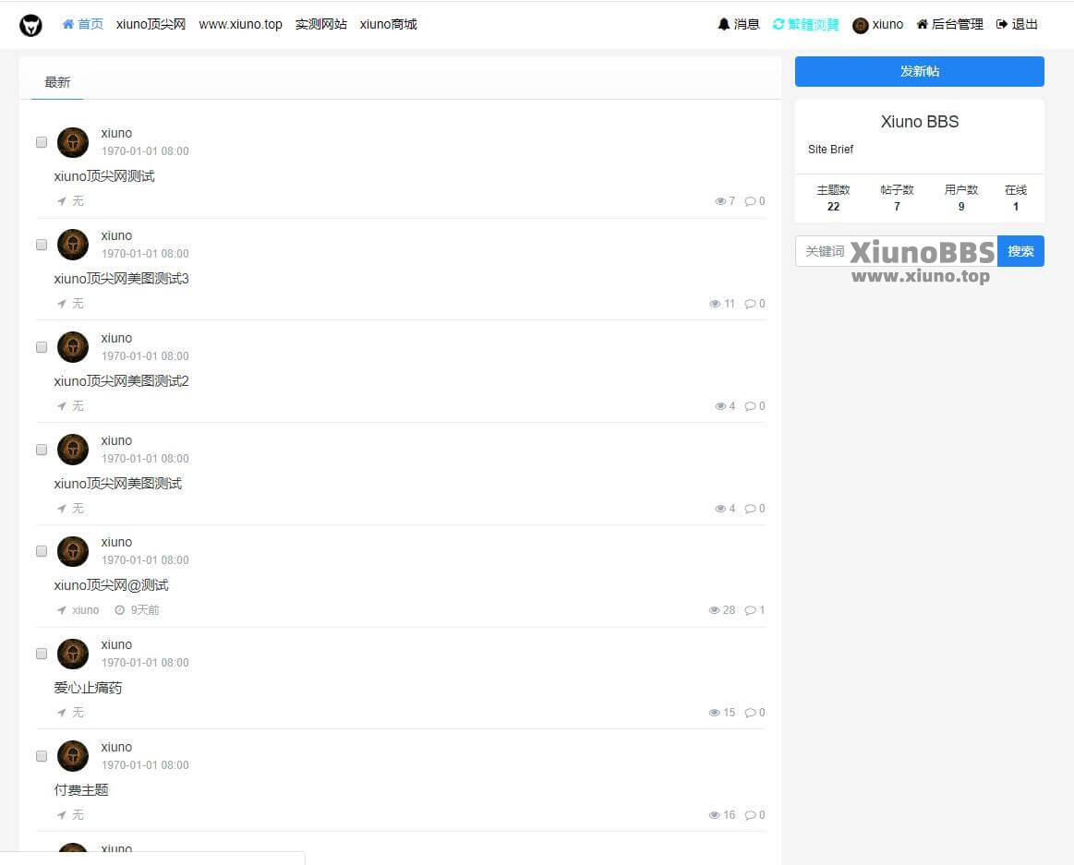Click the views eye icon showing 28
This screenshot has height=865, width=1074.
click(x=714, y=610)
